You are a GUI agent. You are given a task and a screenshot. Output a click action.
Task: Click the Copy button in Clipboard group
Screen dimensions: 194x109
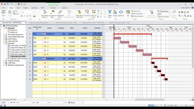tap(16, 14)
